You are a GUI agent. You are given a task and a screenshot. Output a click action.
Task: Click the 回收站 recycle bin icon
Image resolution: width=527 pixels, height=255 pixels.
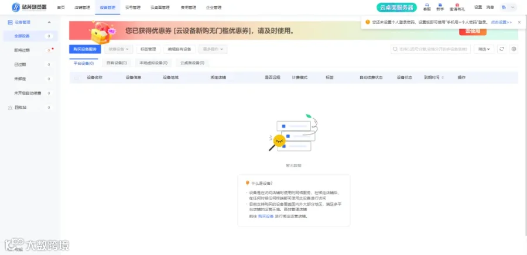tap(10, 108)
